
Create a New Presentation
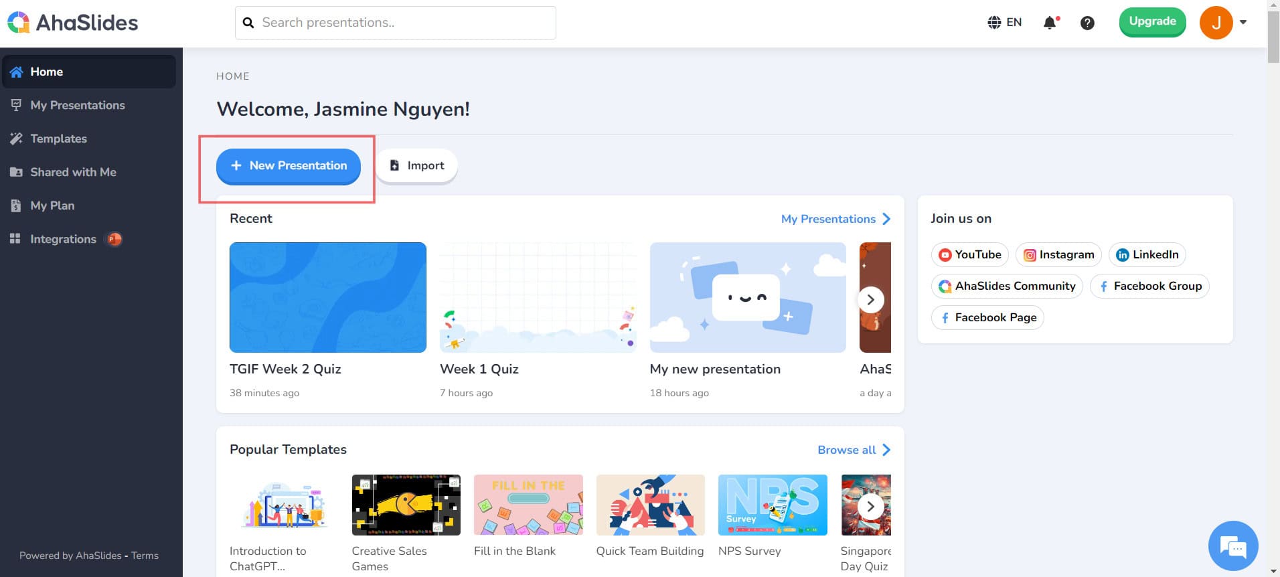tap(289, 165)
